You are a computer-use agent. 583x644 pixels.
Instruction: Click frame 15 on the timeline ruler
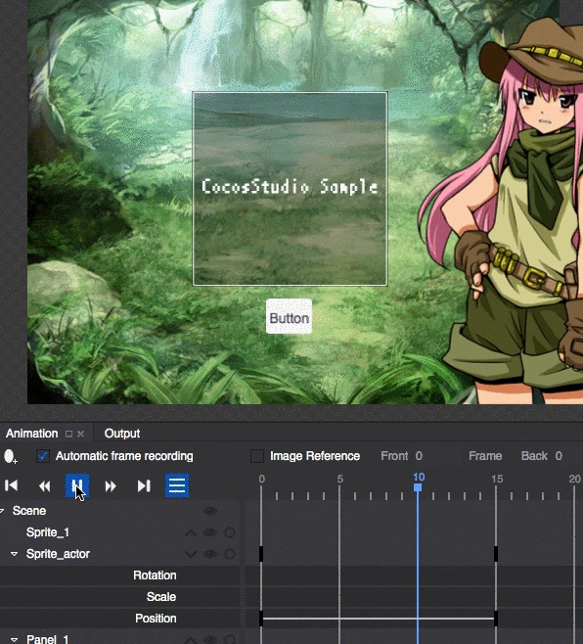pos(497,480)
